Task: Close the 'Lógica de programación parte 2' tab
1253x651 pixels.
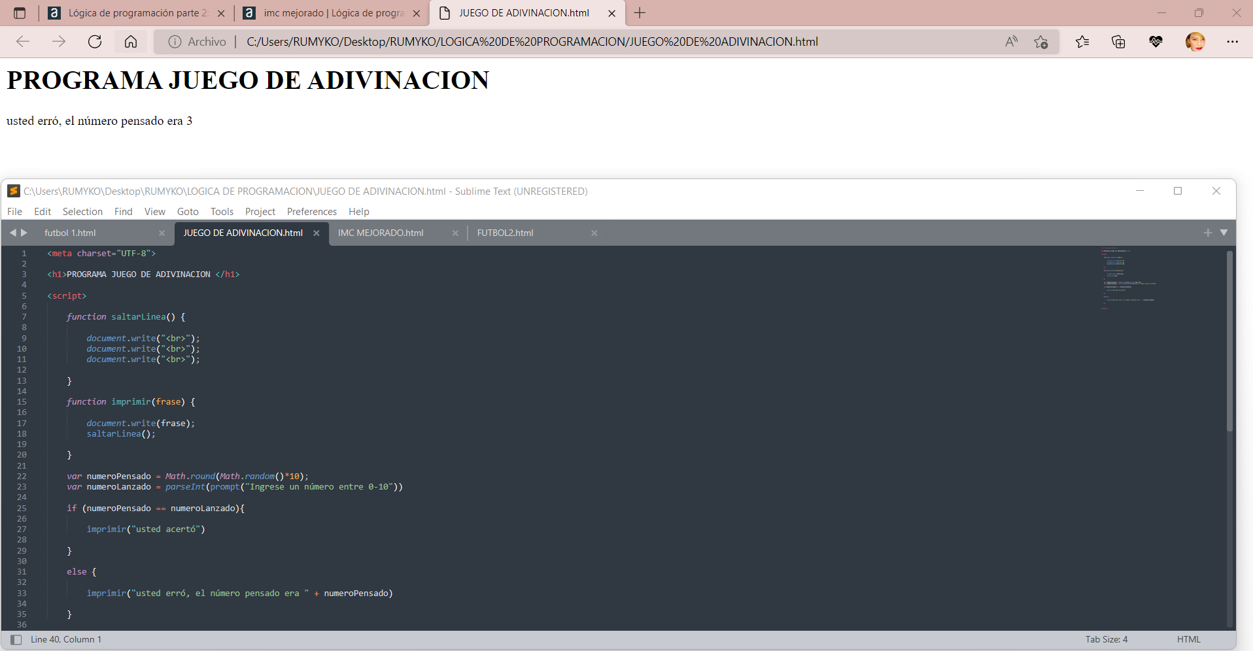Action: click(221, 13)
